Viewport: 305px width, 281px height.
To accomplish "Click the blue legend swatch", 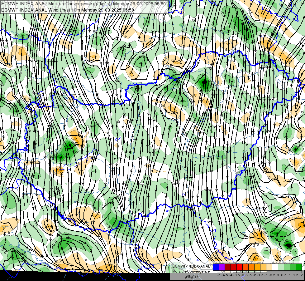I will coord(216,267).
